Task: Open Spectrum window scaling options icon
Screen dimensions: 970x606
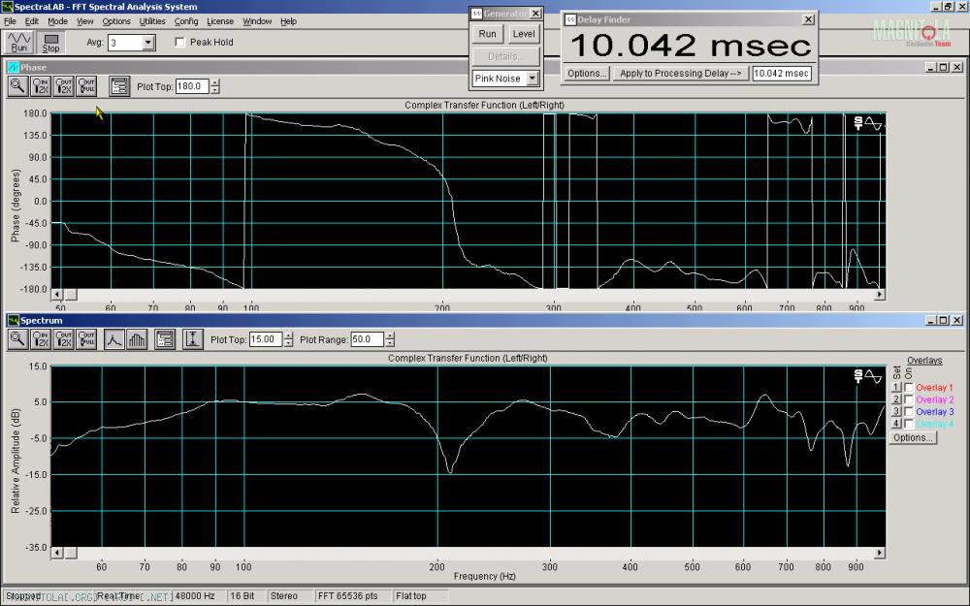Action: [165, 338]
